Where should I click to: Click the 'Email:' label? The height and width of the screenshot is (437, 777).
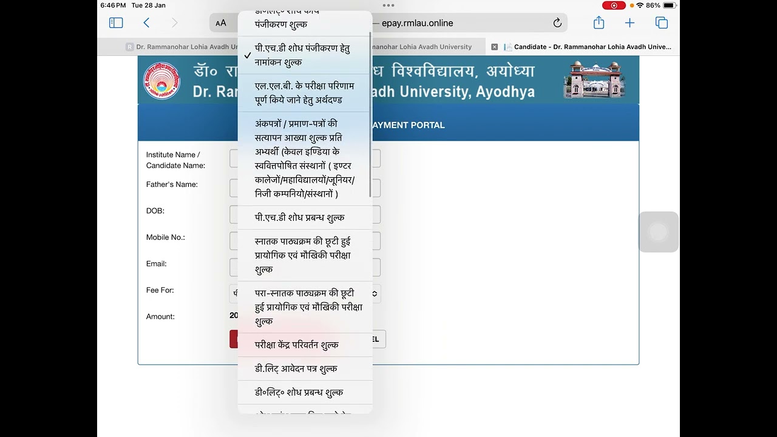pos(156,263)
